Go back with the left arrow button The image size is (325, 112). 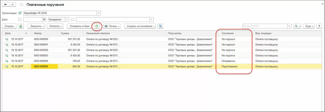[5, 5]
